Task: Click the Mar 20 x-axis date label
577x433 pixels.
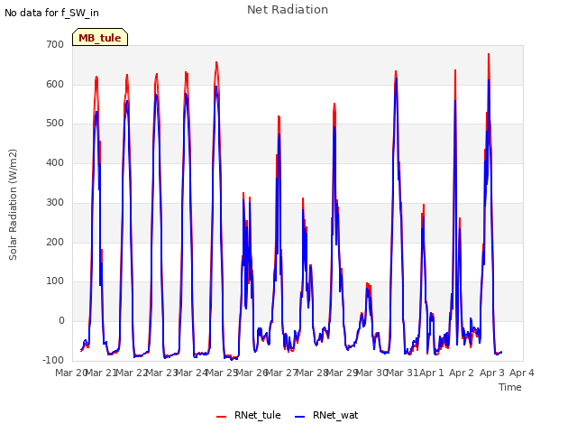Action: click(x=70, y=373)
